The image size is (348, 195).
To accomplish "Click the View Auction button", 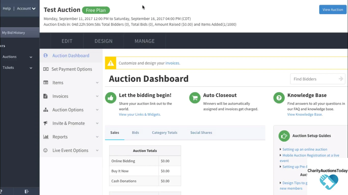I will (333, 10).
